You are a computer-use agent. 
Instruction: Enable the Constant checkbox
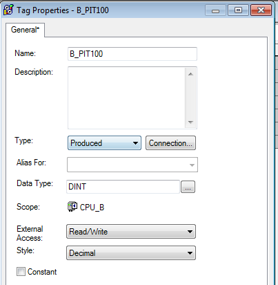tap(21, 272)
